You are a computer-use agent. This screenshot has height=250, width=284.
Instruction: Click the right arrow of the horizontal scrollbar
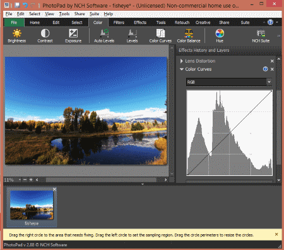pos(165,180)
